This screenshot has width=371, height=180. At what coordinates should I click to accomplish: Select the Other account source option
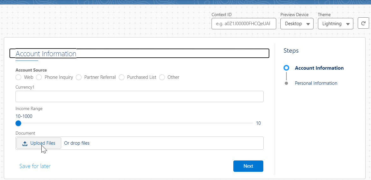pos(162,77)
